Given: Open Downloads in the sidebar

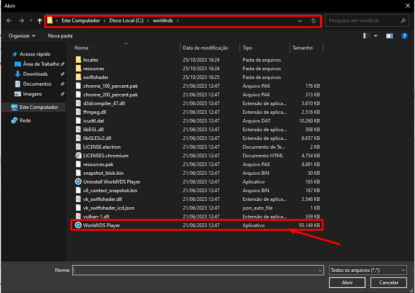Looking at the screenshot, I should (35, 74).
